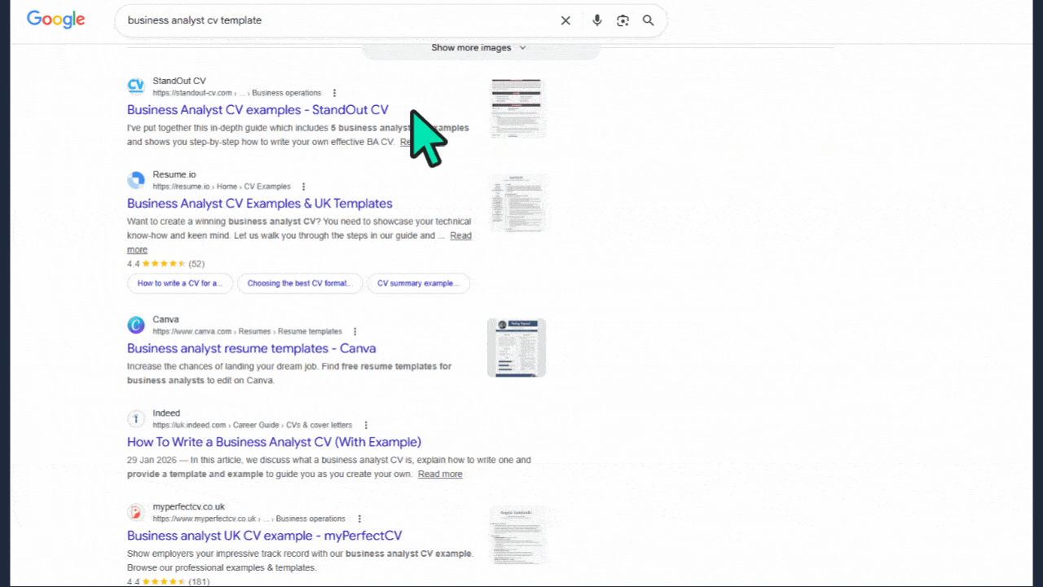Screen dimensions: 1043x587
Task: Open myPerfectCV result thumbnail
Action: pos(517,535)
